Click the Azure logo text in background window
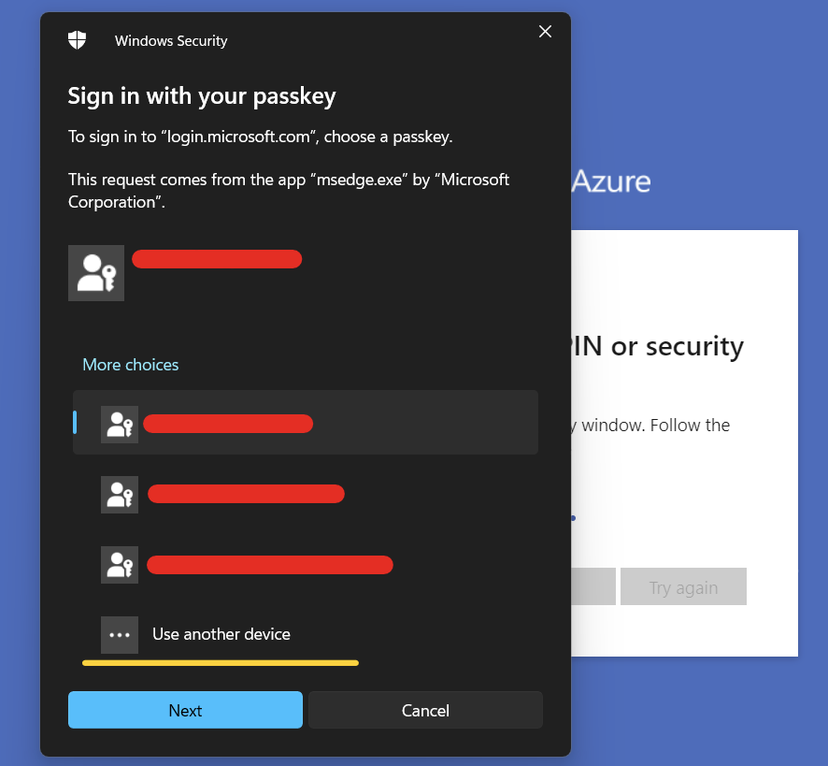Image resolution: width=828 pixels, height=766 pixels. (611, 181)
